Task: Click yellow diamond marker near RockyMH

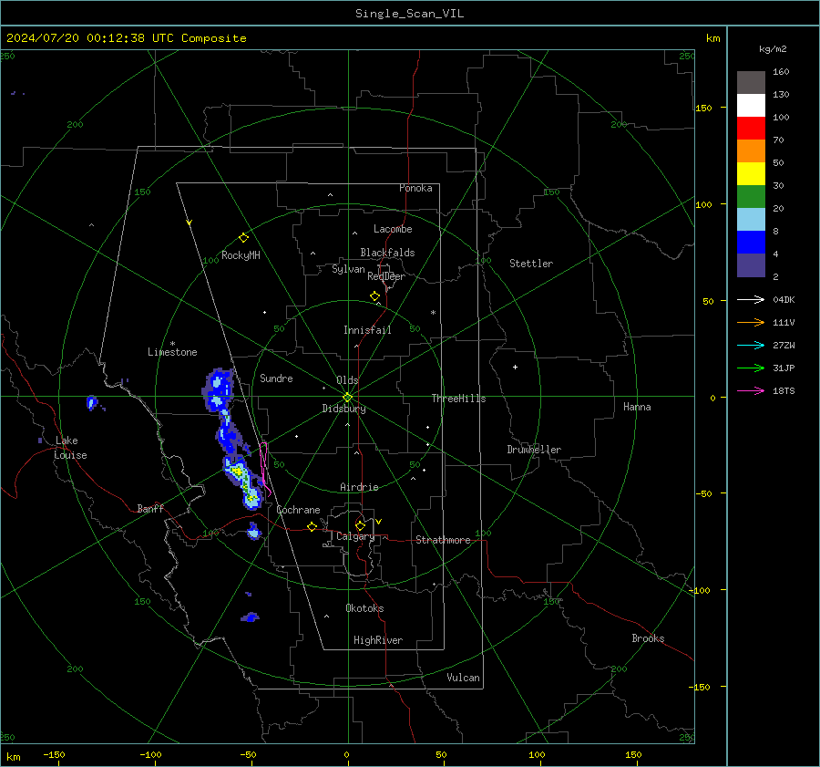Action: pos(243,238)
